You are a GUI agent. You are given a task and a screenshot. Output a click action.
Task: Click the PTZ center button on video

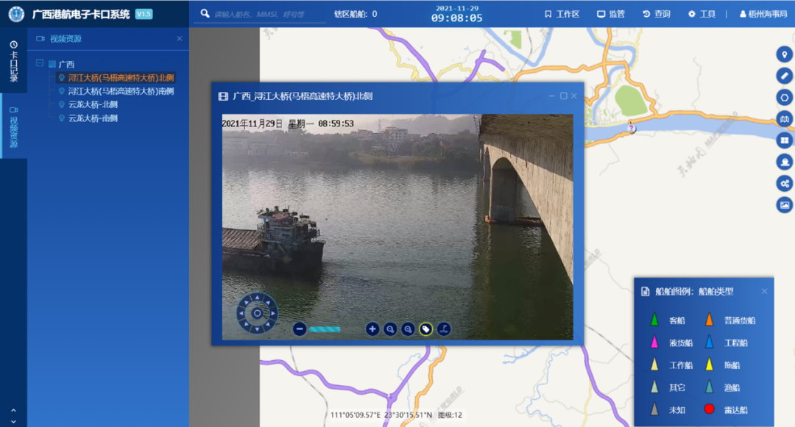(257, 313)
